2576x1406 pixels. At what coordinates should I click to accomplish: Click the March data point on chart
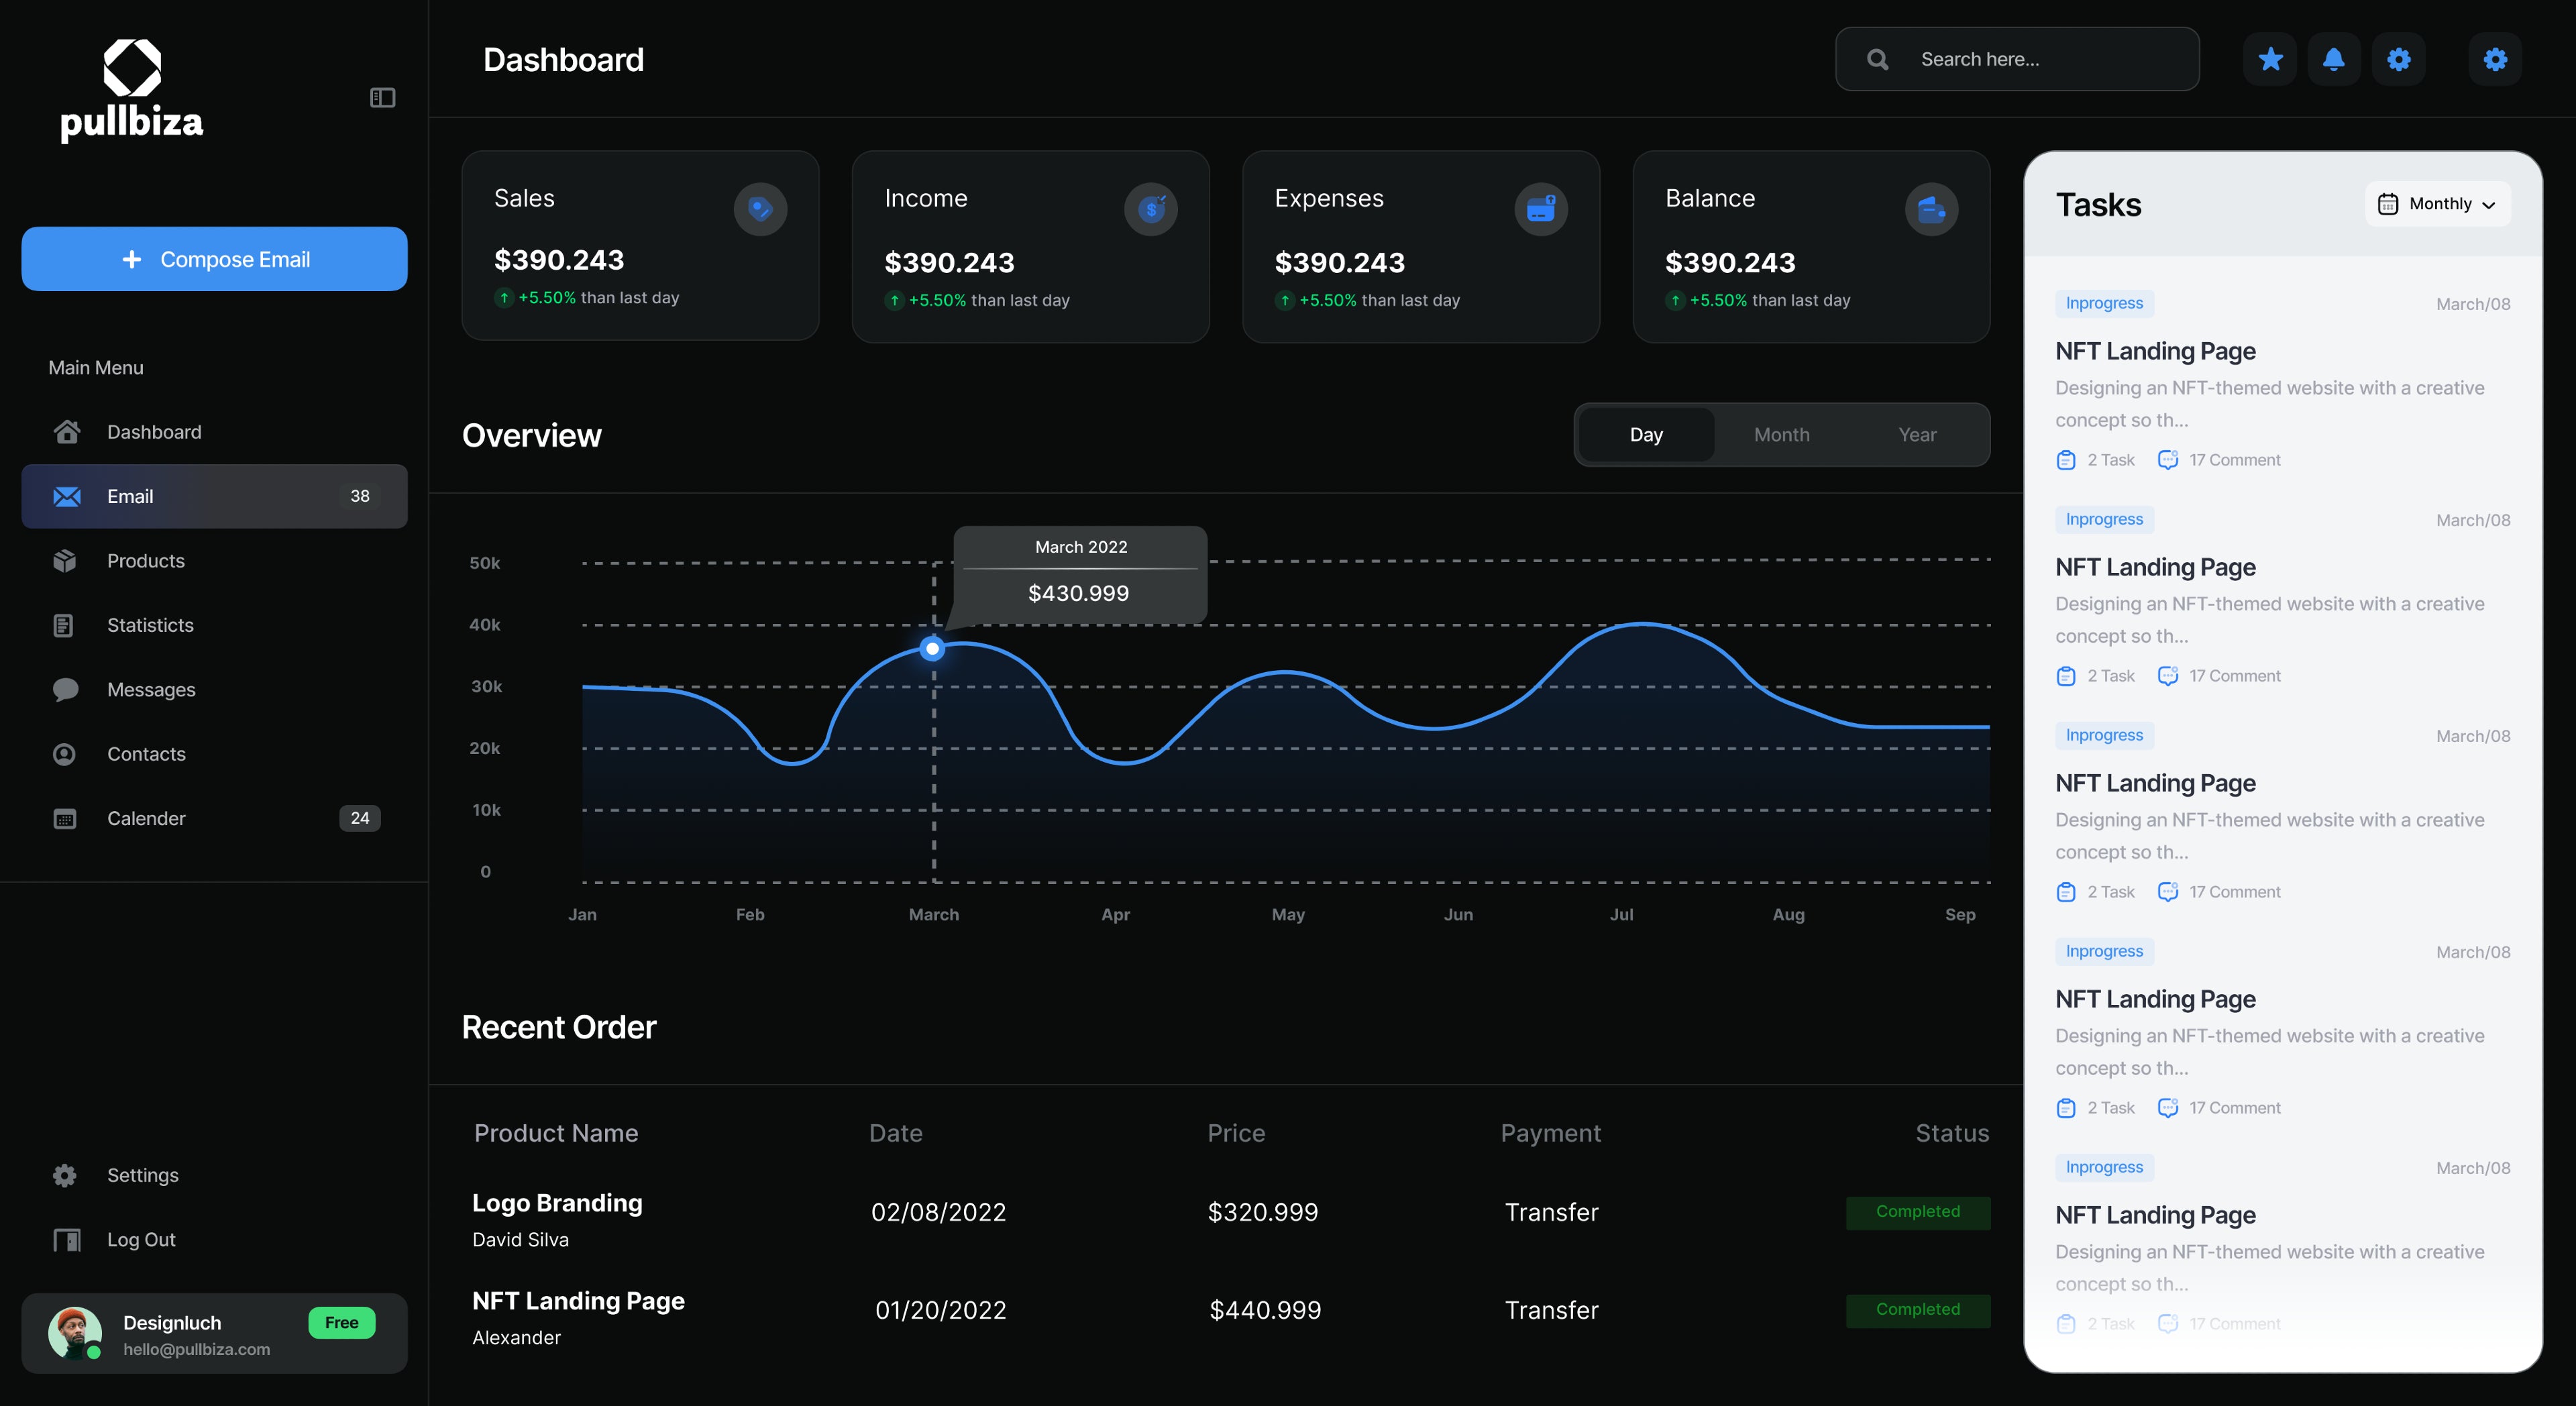[932, 649]
